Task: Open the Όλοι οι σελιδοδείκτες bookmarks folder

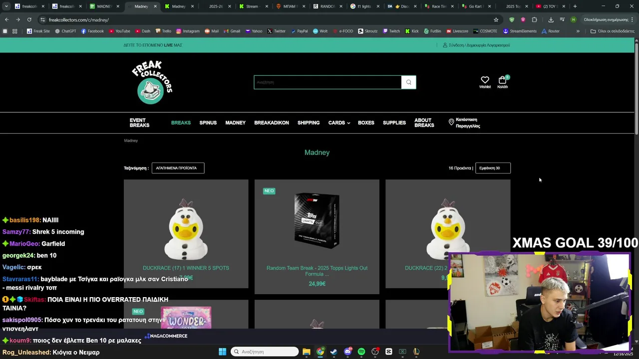Action: pyautogui.click(x=612, y=31)
